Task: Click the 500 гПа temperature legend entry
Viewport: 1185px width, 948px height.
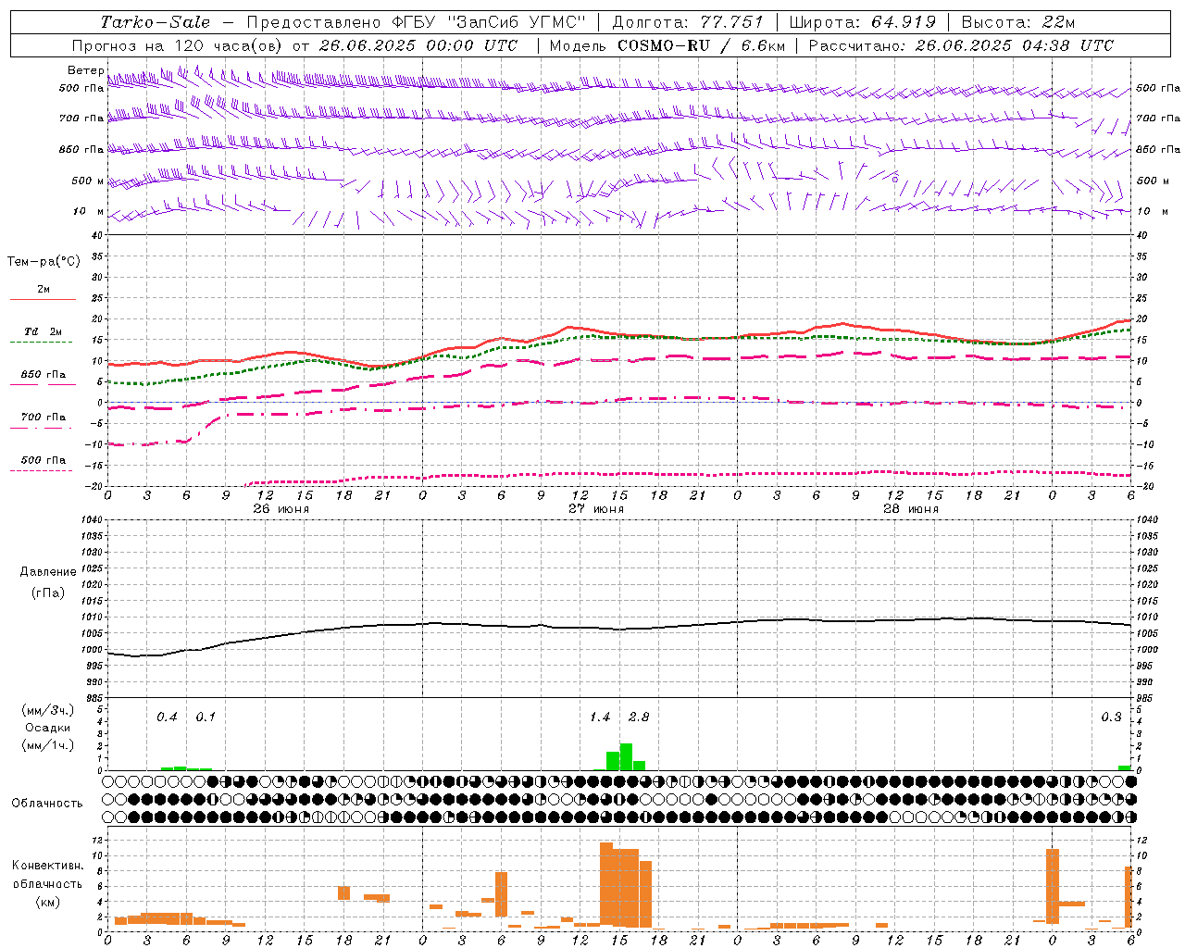Action: [43, 460]
